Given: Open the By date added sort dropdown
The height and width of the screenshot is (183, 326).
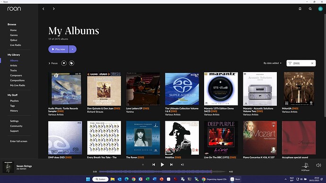Looking at the screenshot, I should 272,63.
